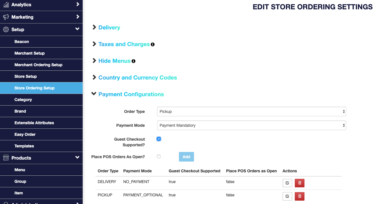The width and height of the screenshot is (380, 204).
Task: Click info icon beside Taxes and Charges
Action: point(153,44)
